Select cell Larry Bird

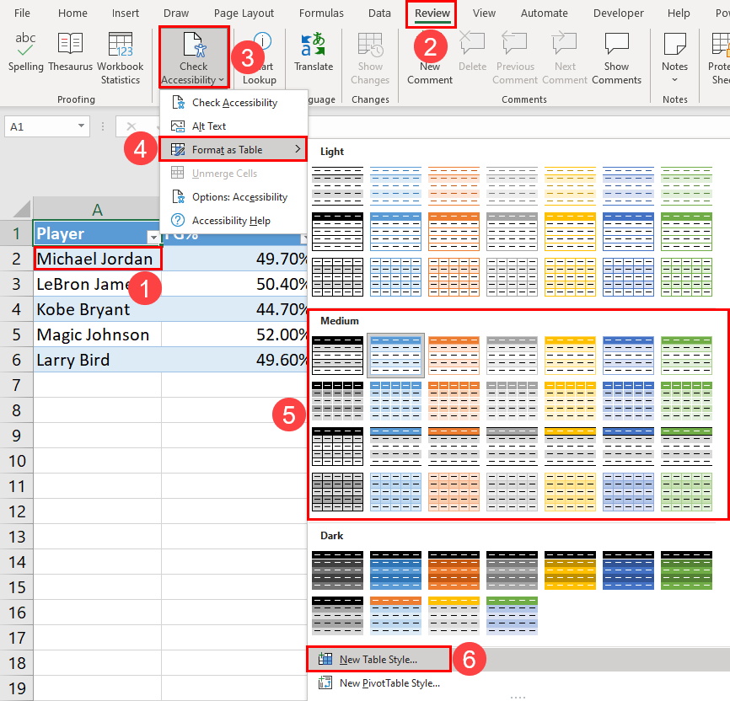coord(97,360)
